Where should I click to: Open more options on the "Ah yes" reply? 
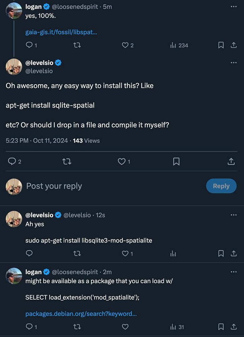point(233,215)
